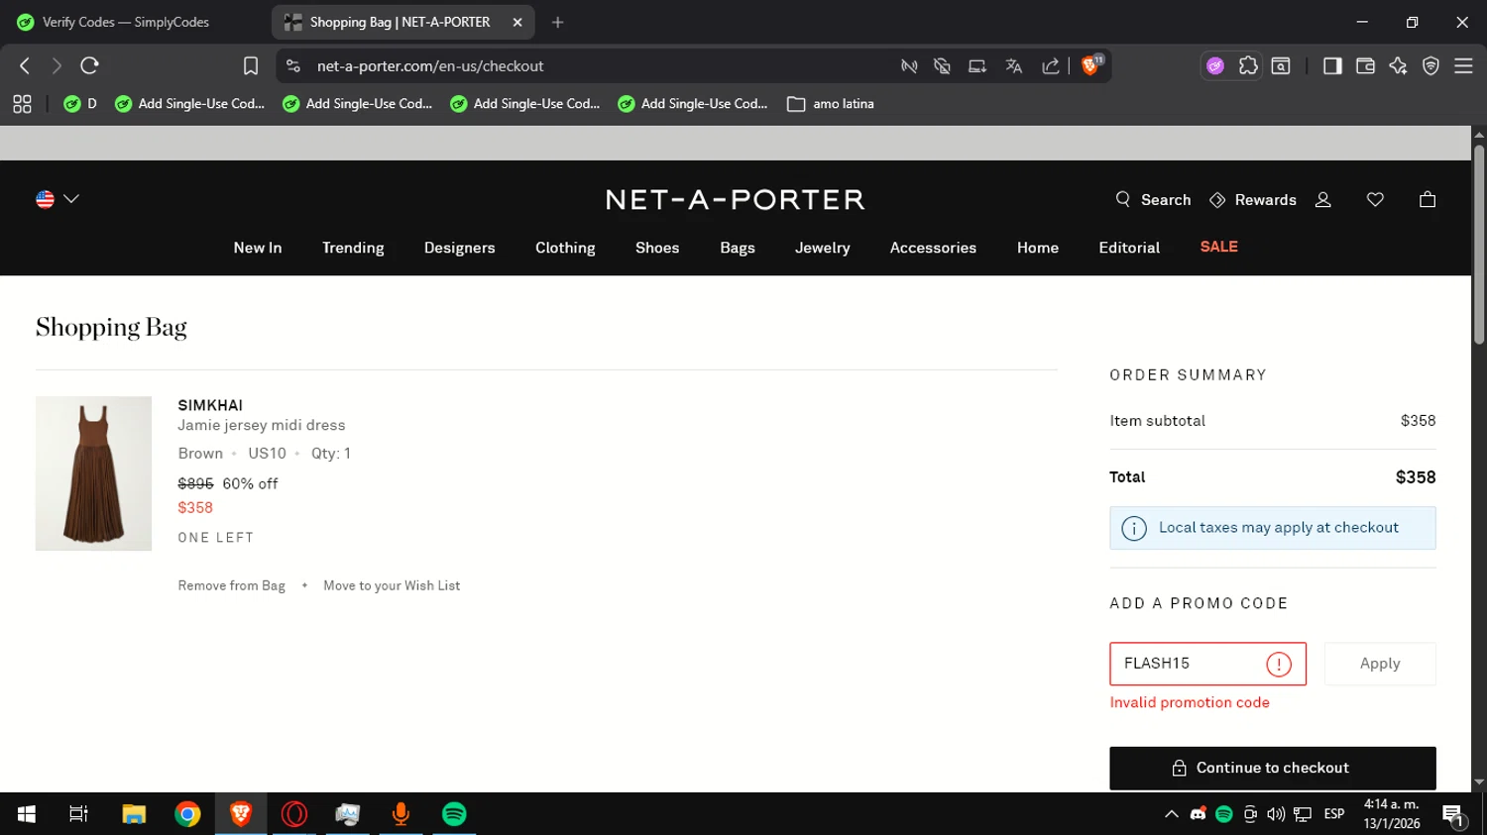
Task: Open the Bags menu
Action: (738, 248)
